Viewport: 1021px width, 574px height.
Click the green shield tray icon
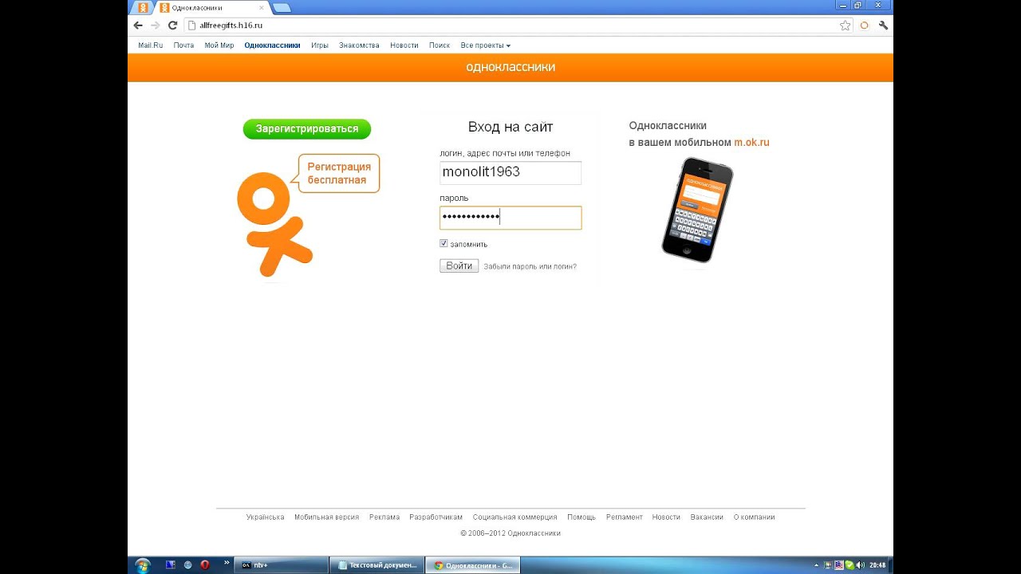pos(850,565)
